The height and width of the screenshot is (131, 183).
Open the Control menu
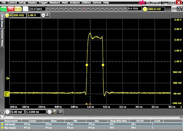[x=12, y=3]
